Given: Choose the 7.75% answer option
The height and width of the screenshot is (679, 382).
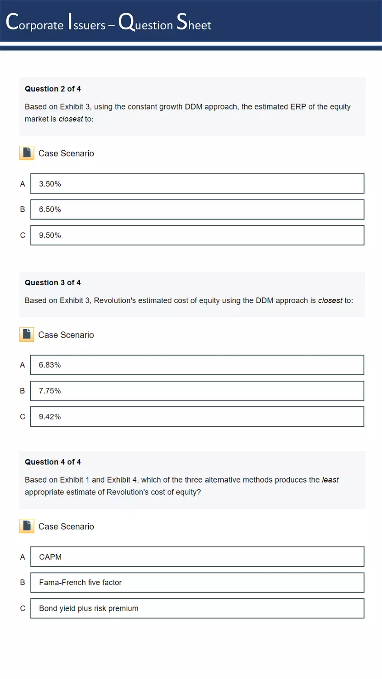Looking at the screenshot, I should 197,391.
